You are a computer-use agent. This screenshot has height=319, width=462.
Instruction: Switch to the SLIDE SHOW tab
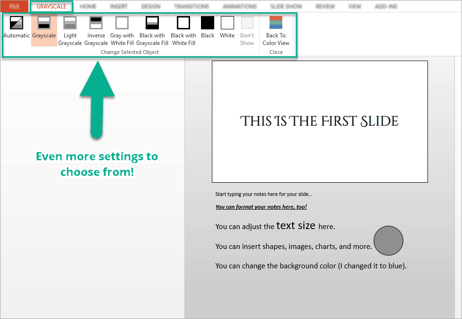point(286,6)
